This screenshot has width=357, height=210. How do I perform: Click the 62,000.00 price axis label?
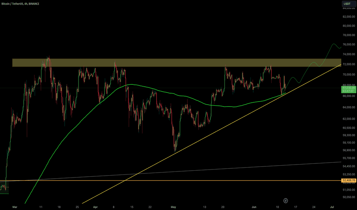click(349, 119)
